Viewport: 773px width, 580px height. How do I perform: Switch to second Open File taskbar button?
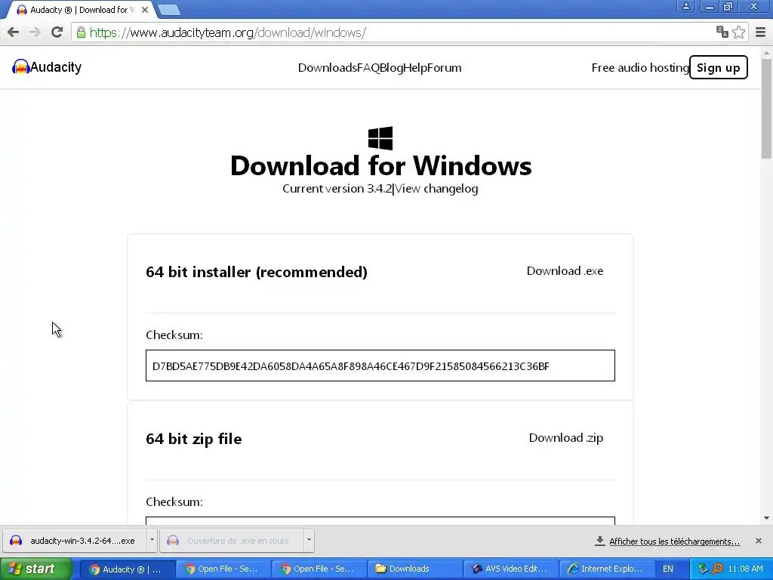[x=319, y=569]
